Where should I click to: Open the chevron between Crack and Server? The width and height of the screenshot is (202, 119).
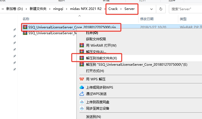point(121,9)
